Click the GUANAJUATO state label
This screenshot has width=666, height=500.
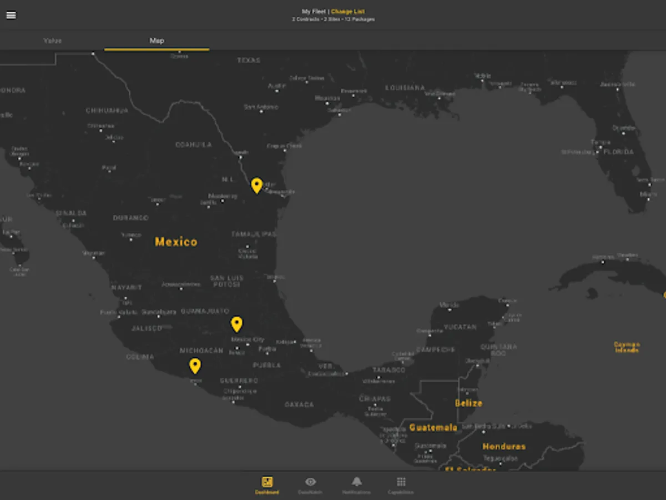(x=205, y=311)
